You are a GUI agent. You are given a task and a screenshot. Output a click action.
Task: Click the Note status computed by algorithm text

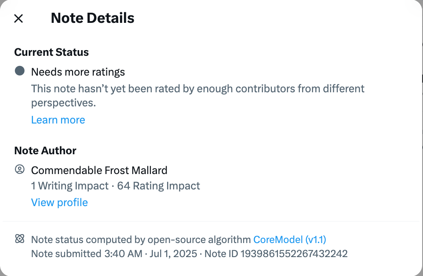(x=141, y=240)
